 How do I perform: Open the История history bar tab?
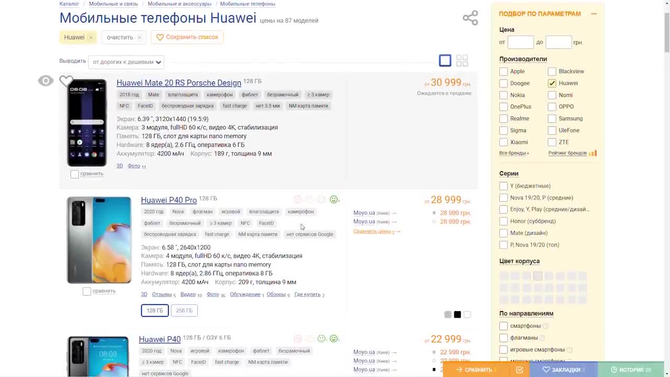click(x=631, y=370)
